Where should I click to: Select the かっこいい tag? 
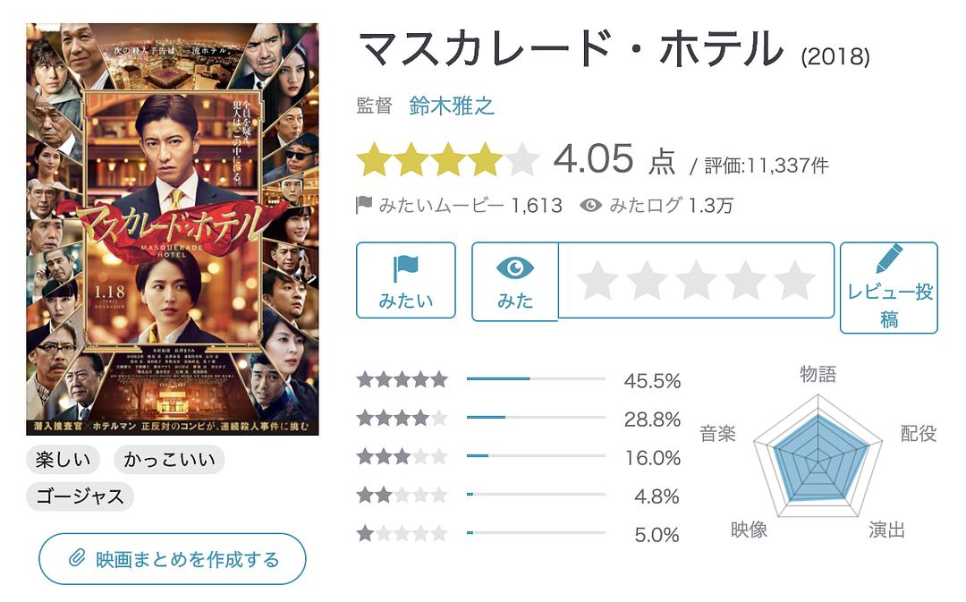tap(169, 461)
